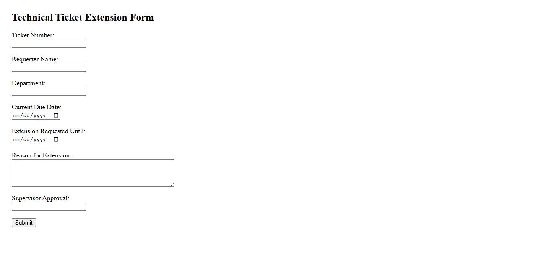Select the Department text field
This screenshot has height=273, width=536.
coord(49,92)
